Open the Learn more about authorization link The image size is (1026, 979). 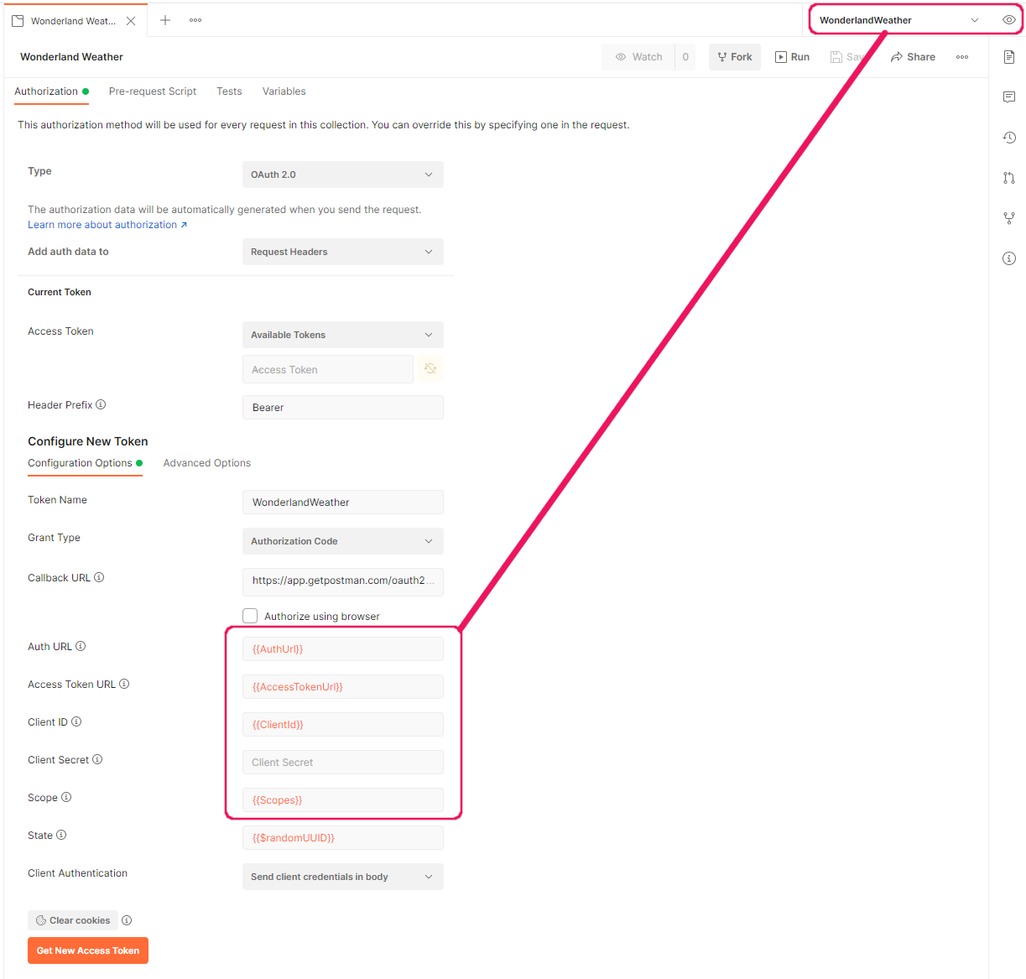point(102,224)
